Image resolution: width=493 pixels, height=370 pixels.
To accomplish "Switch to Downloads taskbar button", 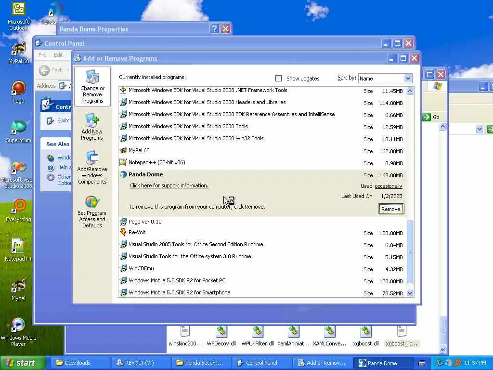I will 82,363.
